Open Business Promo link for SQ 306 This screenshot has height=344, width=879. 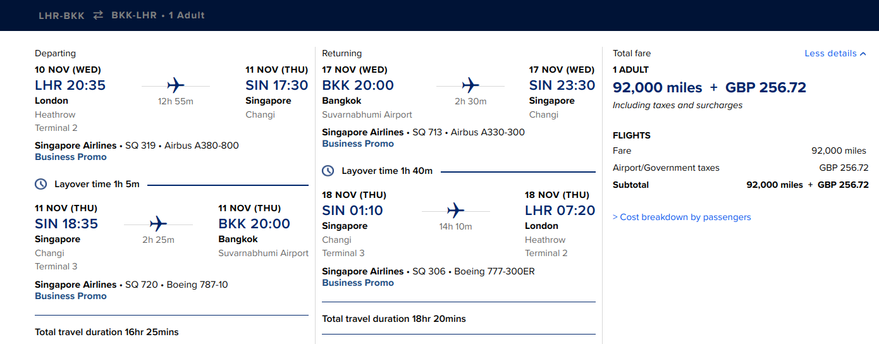coord(358,283)
